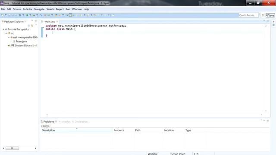Open the Run menu
The image size is (276, 155).
68,9
